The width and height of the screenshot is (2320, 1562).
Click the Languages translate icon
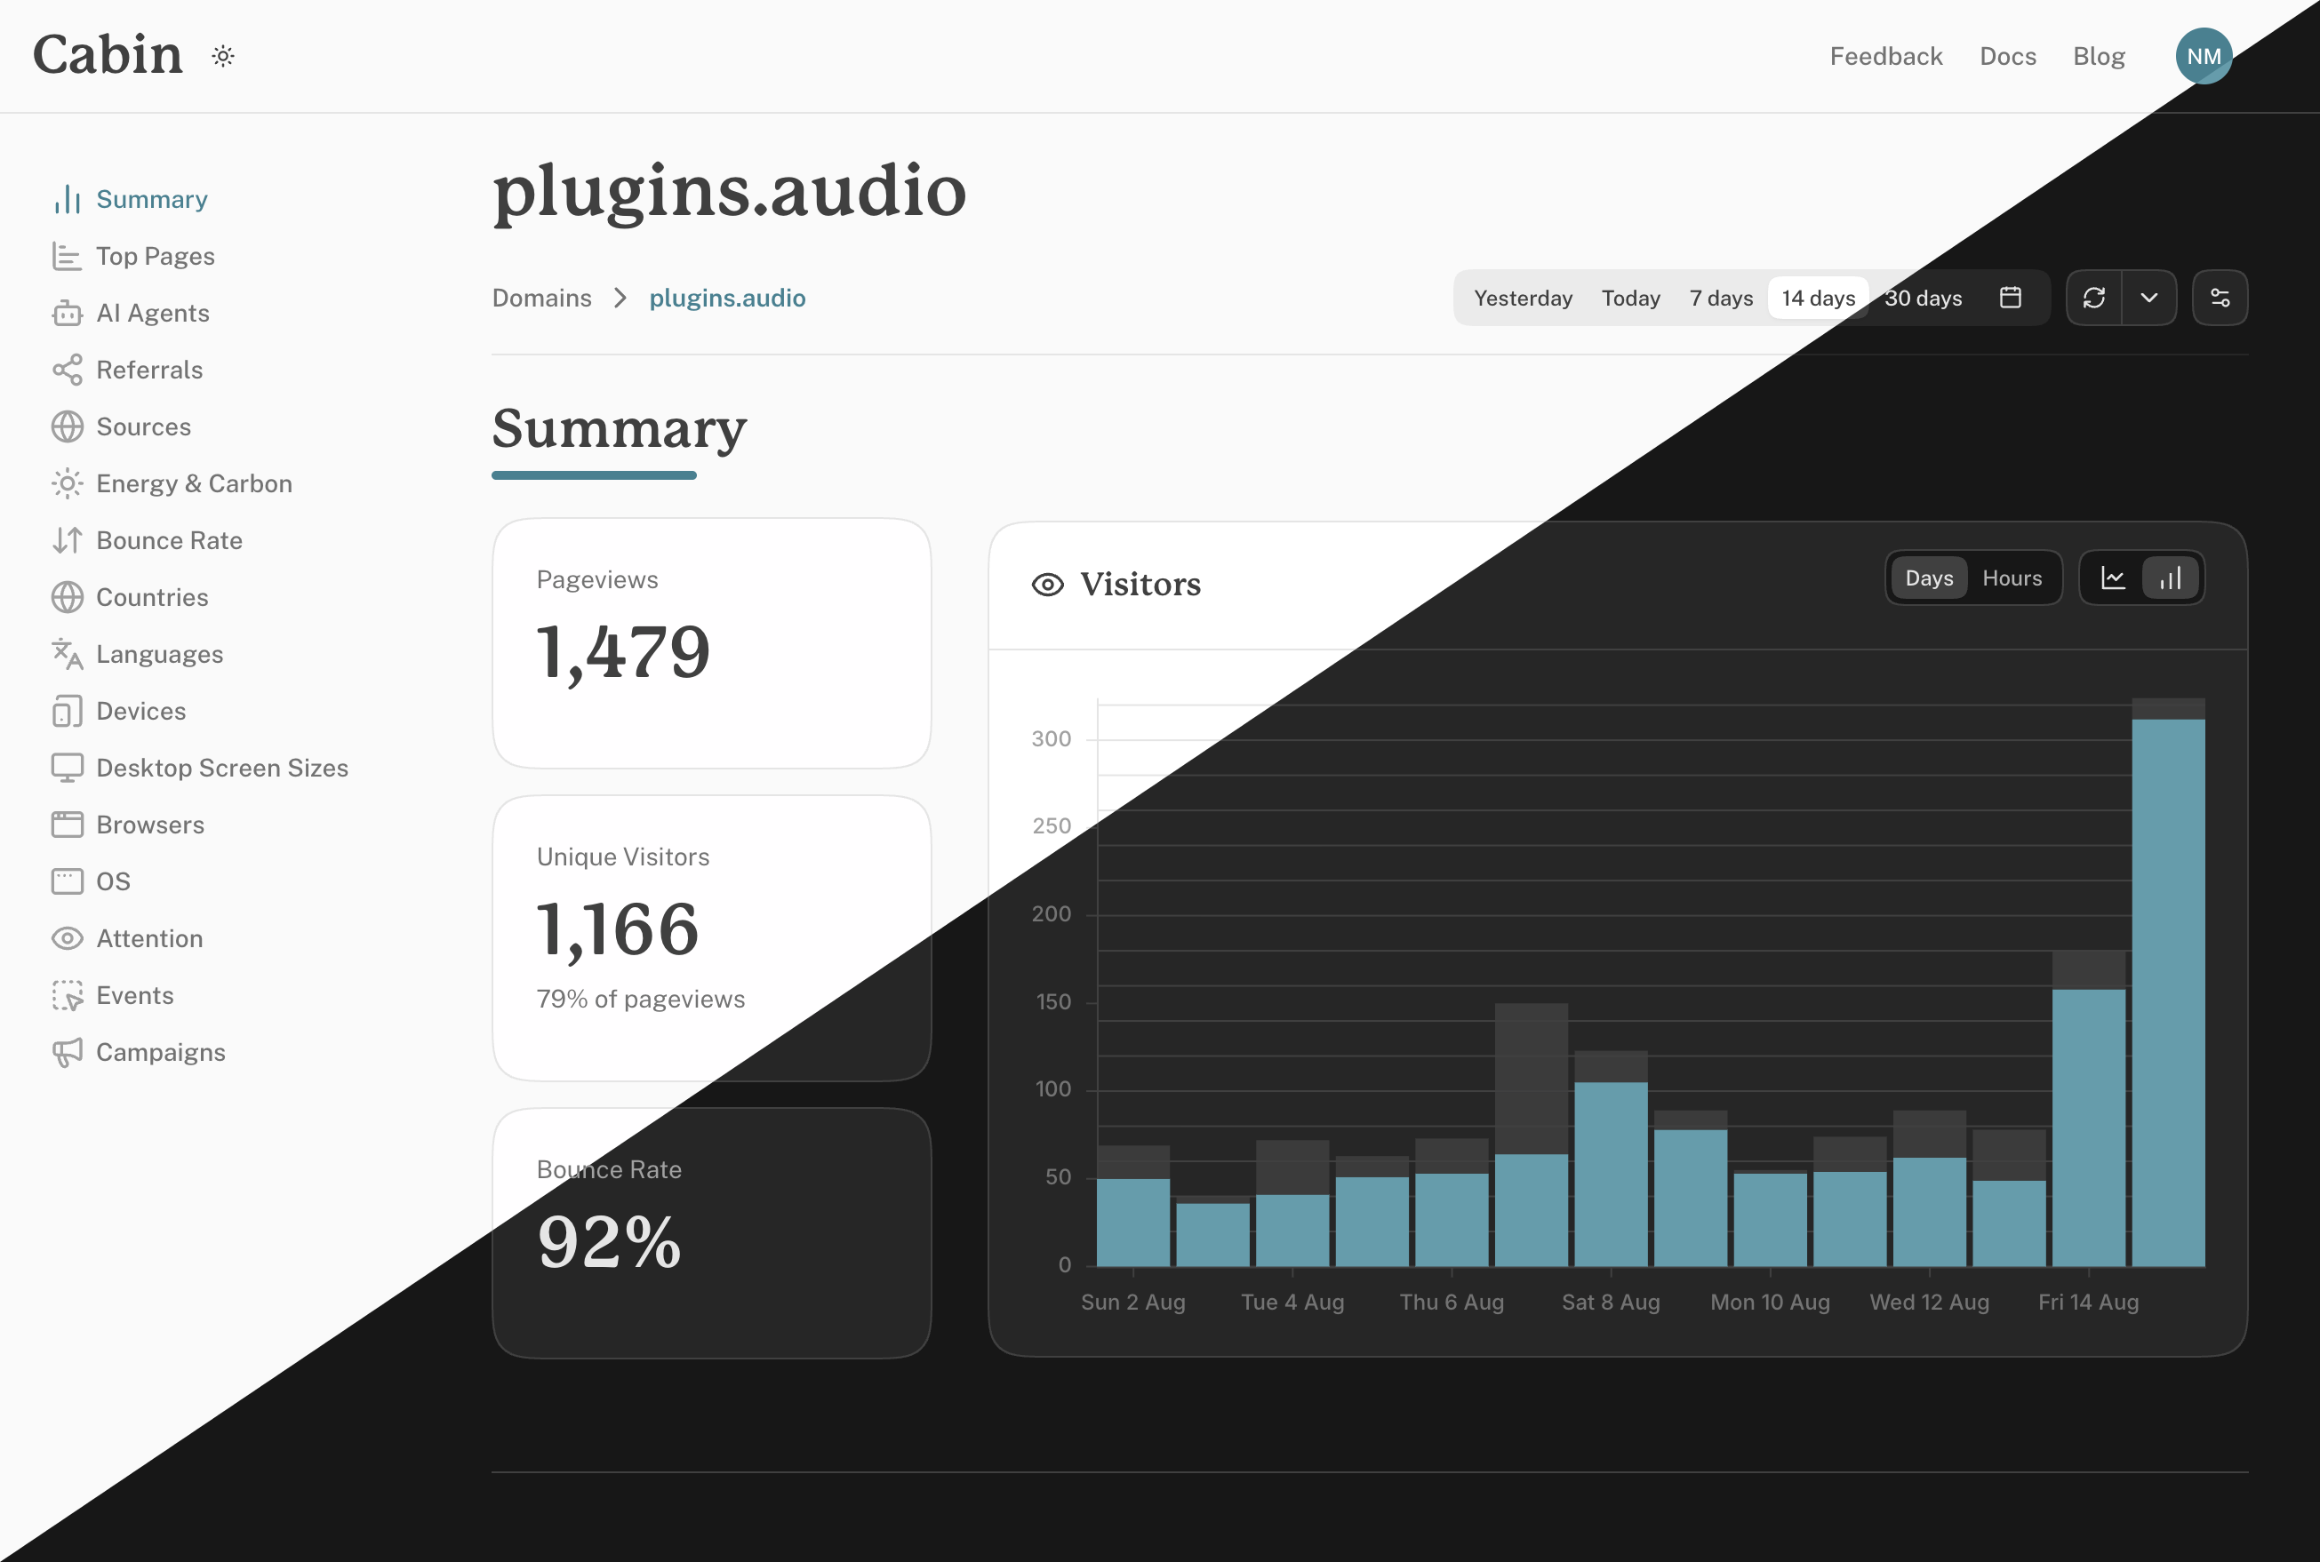[67, 653]
